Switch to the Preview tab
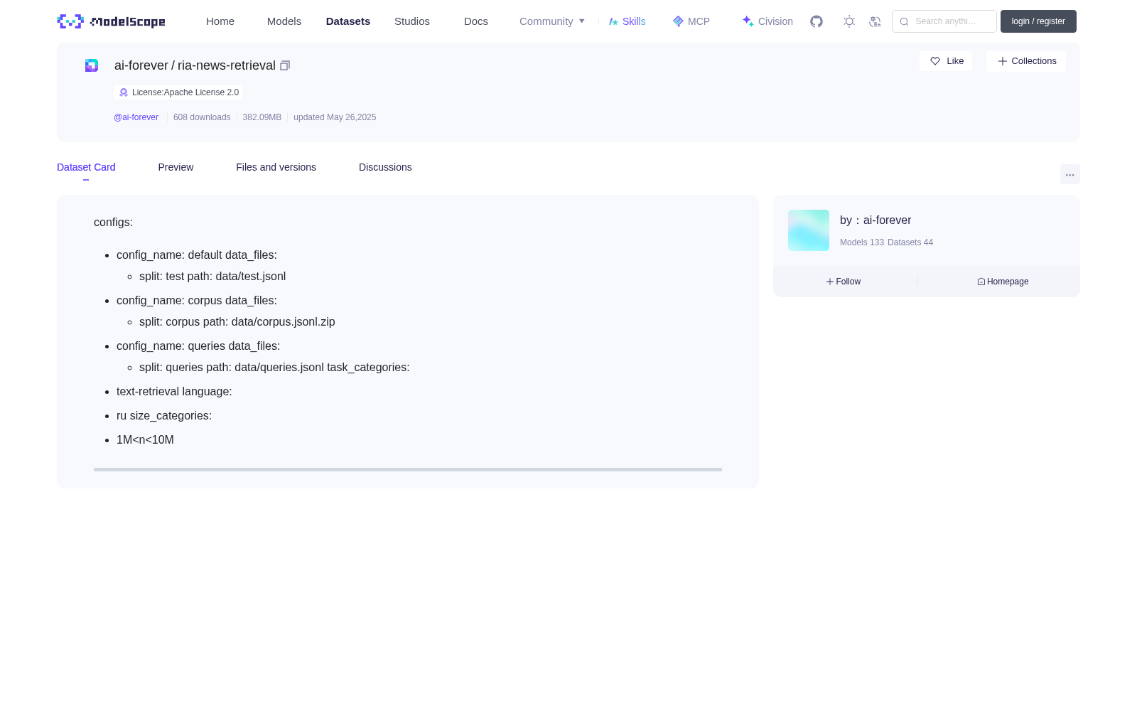The width and height of the screenshot is (1137, 711). [x=176, y=167]
